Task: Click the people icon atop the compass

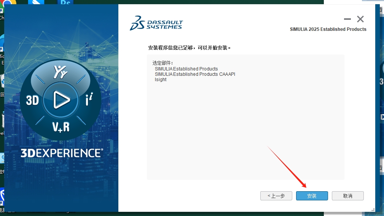Action: point(61,72)
